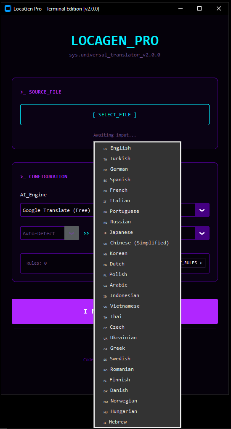Choose Indonesian language entry
The image size is (231, 429).
(x=137, y=295)
